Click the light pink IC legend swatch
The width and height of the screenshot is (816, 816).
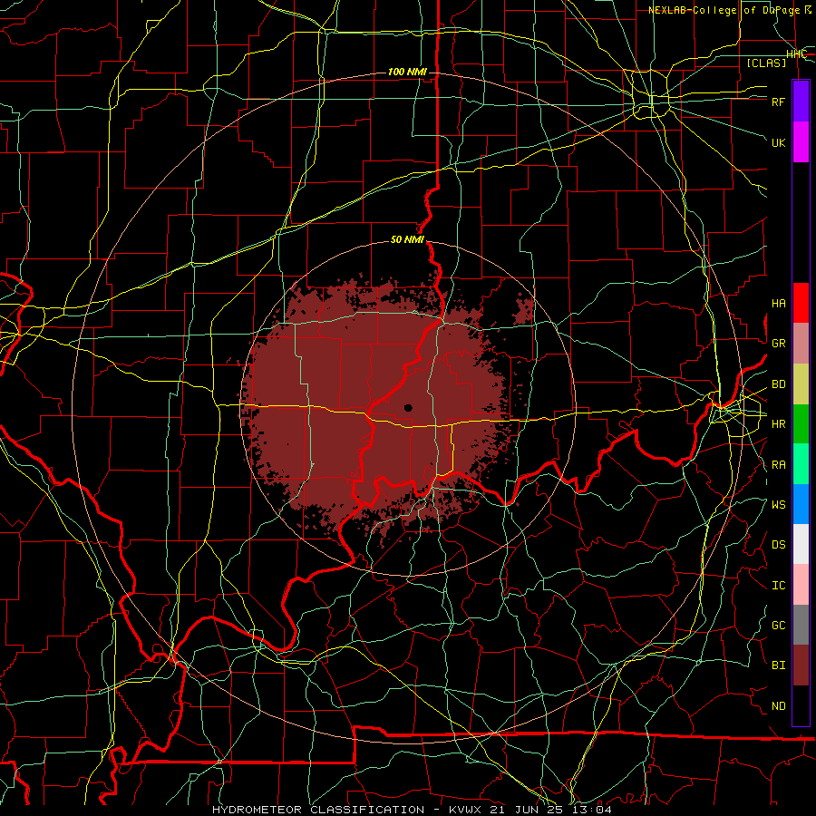point(801,585)
